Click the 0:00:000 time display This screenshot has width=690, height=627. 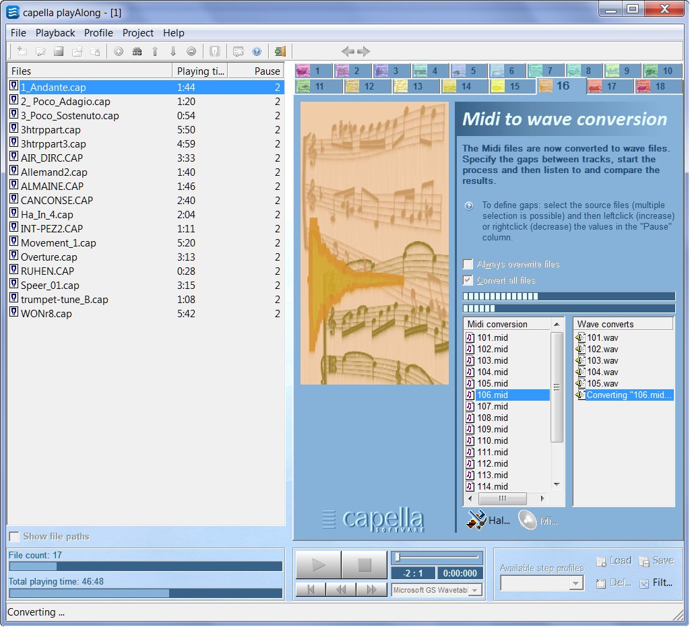tap(460, 573)
